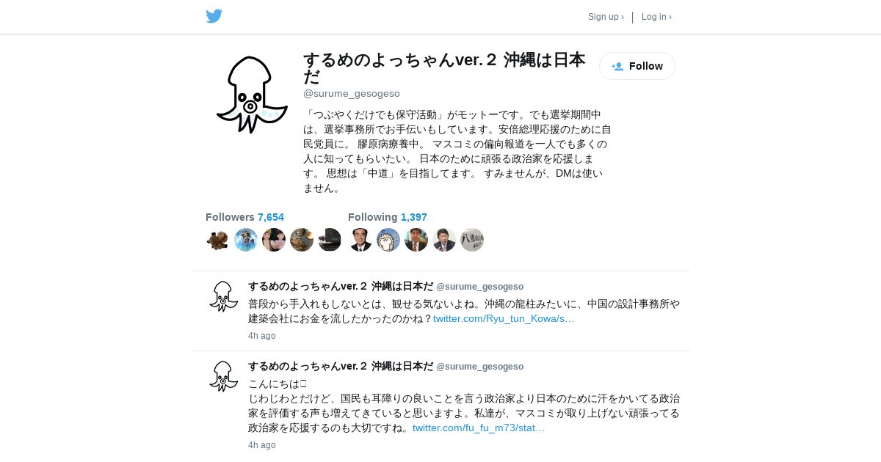Open the last following avatar with kanji
Screen dimensions: 881x462
tap(471, 240)
